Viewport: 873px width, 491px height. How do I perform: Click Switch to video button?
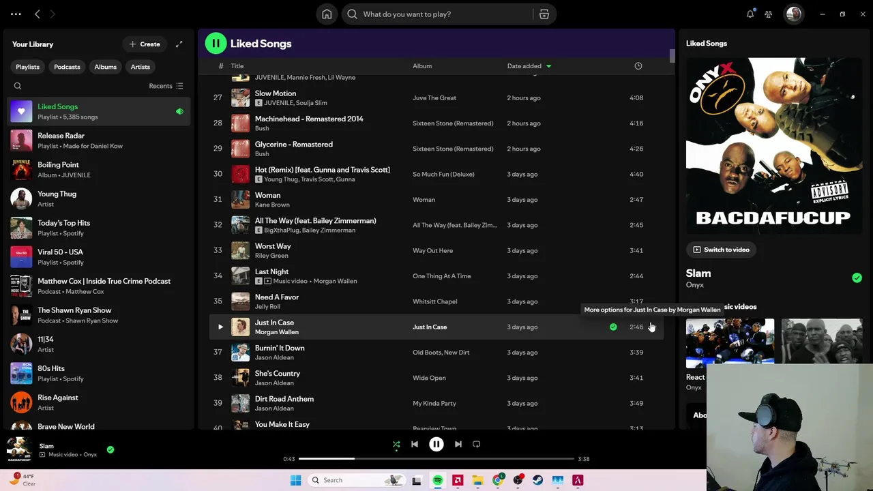click(x=721, y=250)
